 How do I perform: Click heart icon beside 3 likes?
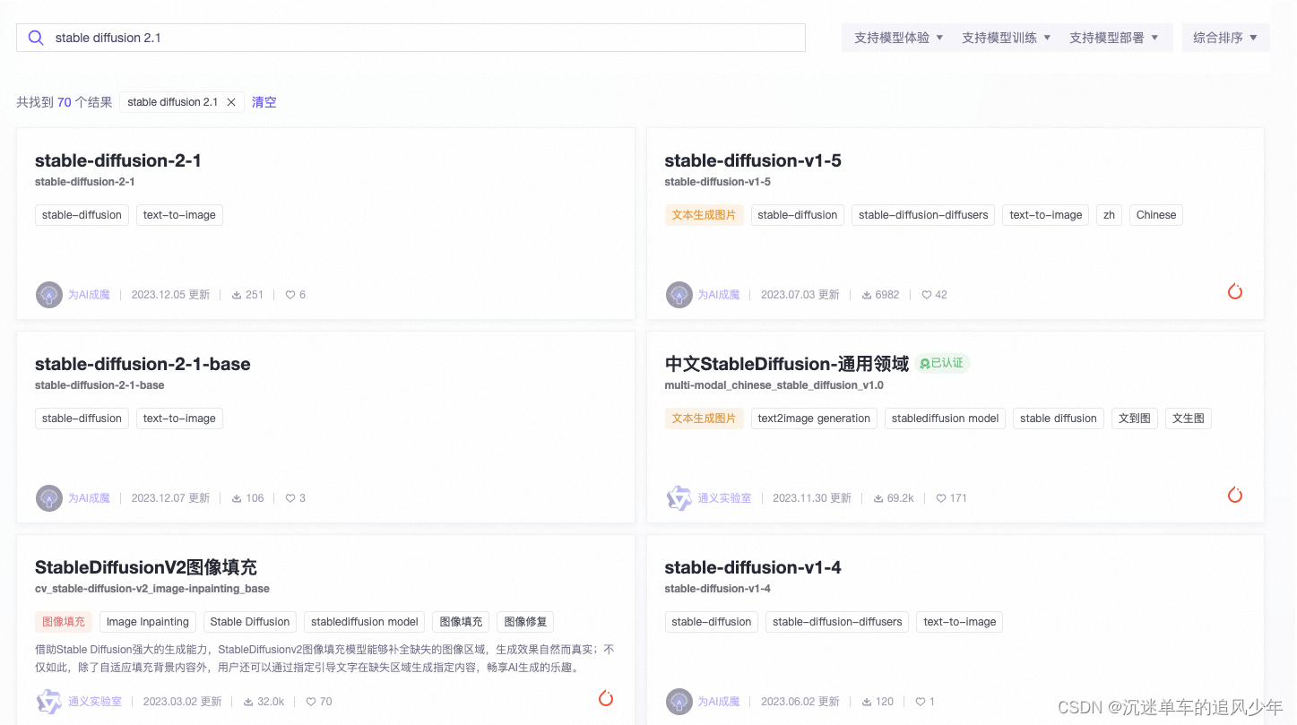(290, 498)
